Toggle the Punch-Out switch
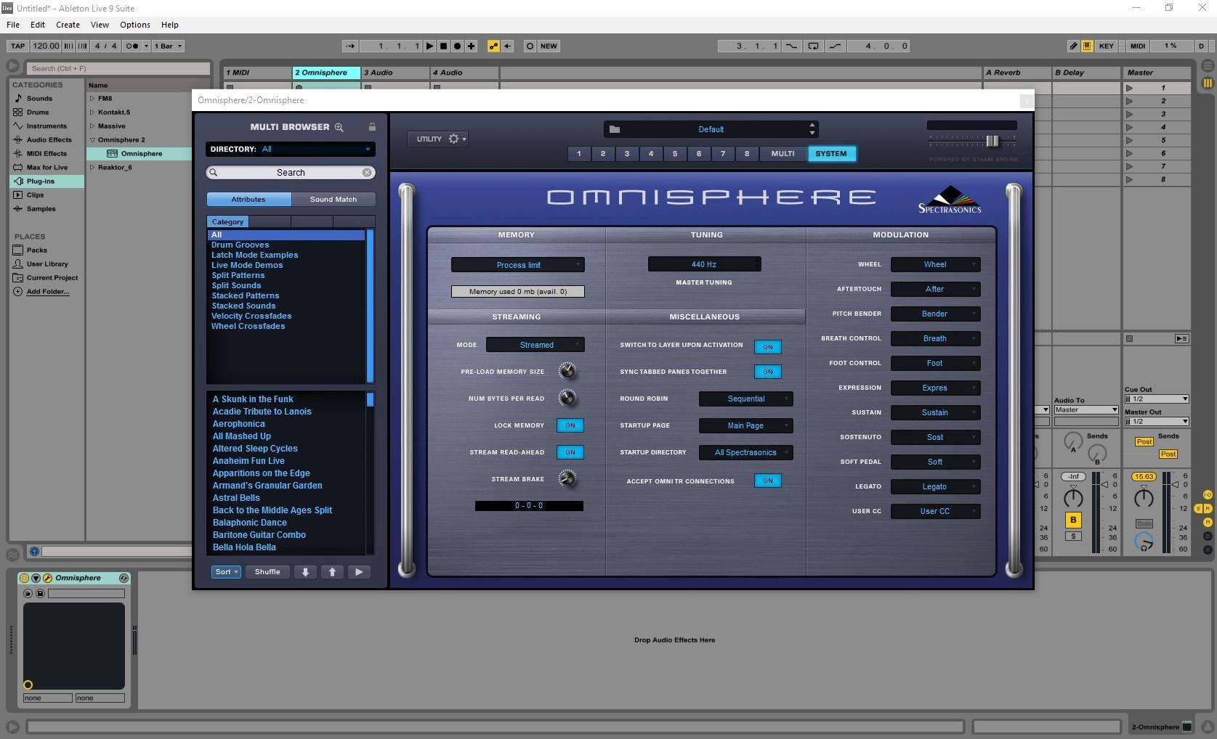This screenshot has height=739, width=1217. [835, 46]
